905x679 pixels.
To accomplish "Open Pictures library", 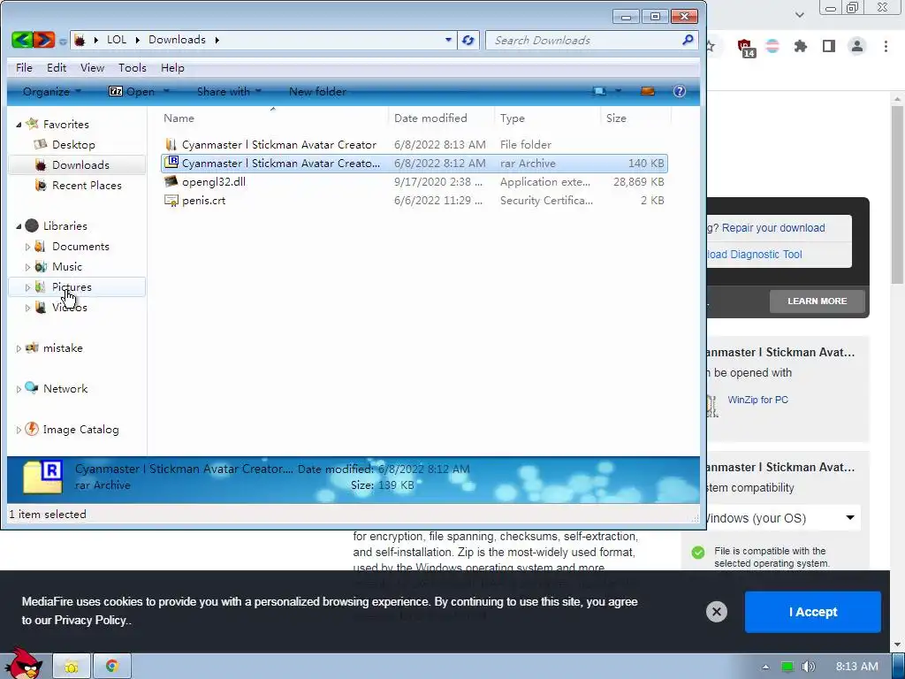I will coord(72,287).
